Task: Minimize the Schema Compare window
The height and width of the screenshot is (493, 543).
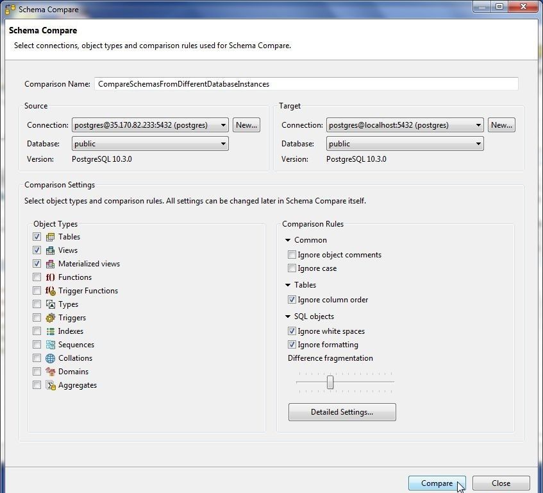Action: point(481,6)
